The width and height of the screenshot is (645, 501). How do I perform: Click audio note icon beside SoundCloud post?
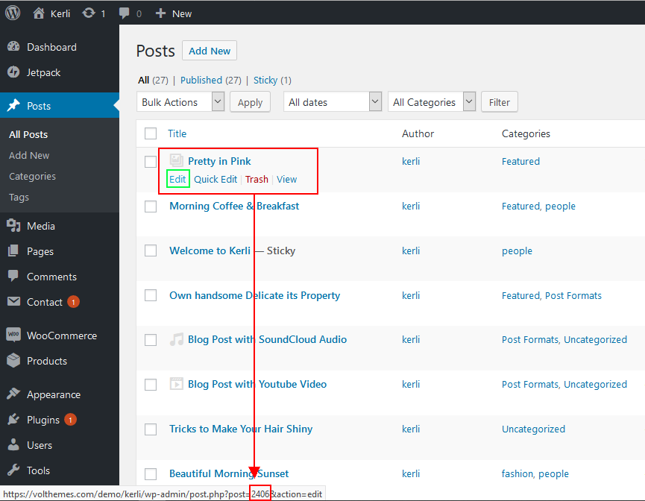(x=177, y=339)
